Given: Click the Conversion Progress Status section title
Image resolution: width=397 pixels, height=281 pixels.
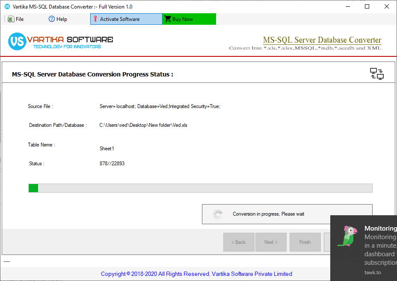Looking at the screenshot, I should (93, 74).
